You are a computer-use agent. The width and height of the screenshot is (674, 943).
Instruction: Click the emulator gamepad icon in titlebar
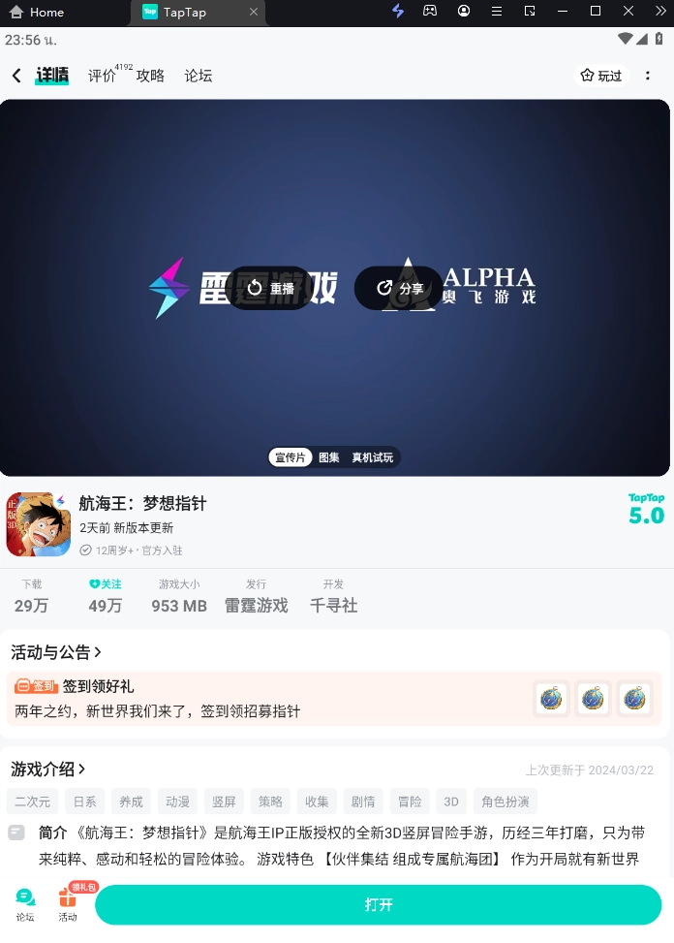430,11
